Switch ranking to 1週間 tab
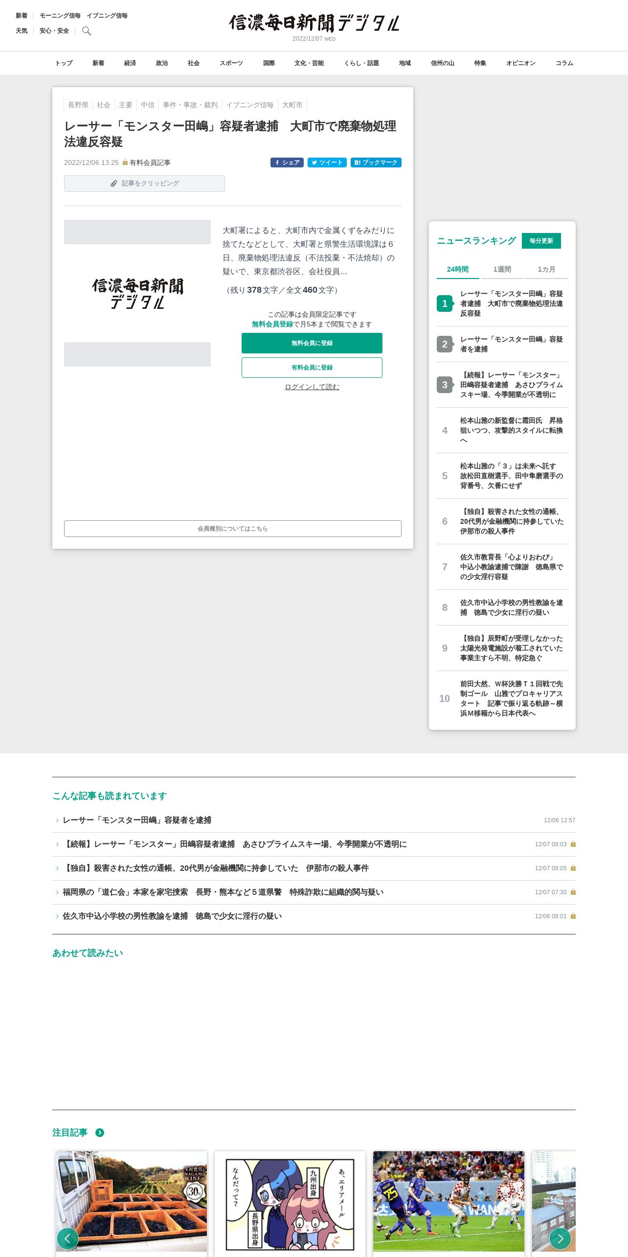Viewport: 628px width, 1257px height. [x=502, y=269]
